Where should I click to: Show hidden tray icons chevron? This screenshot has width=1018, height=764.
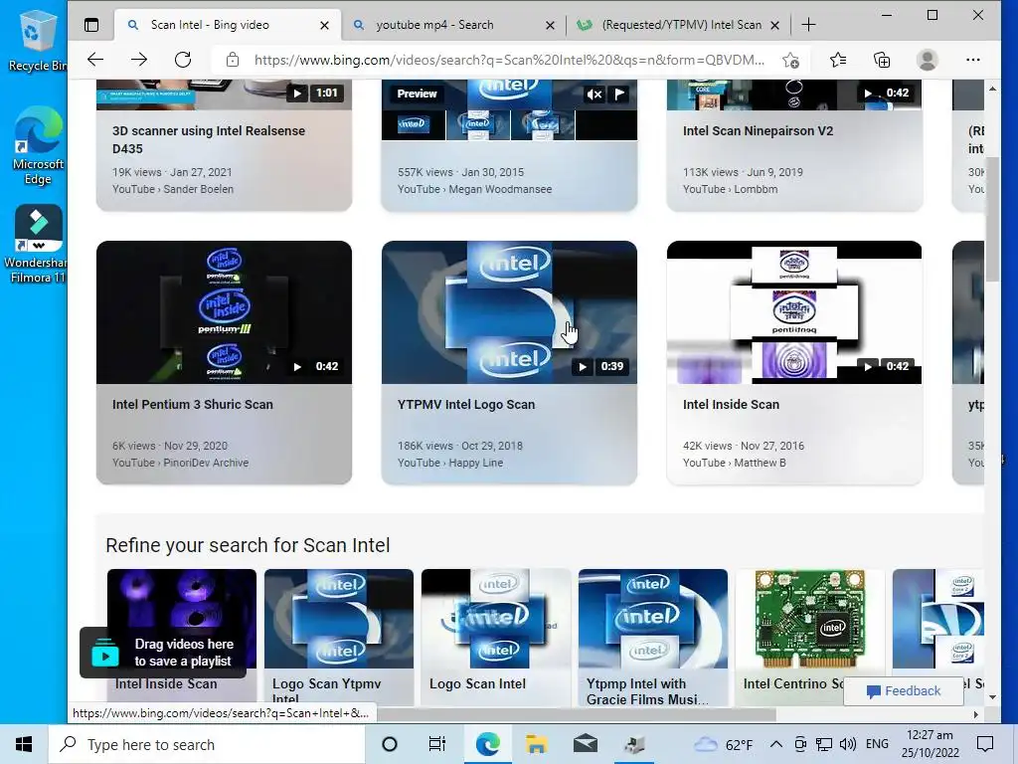point(776,744)
